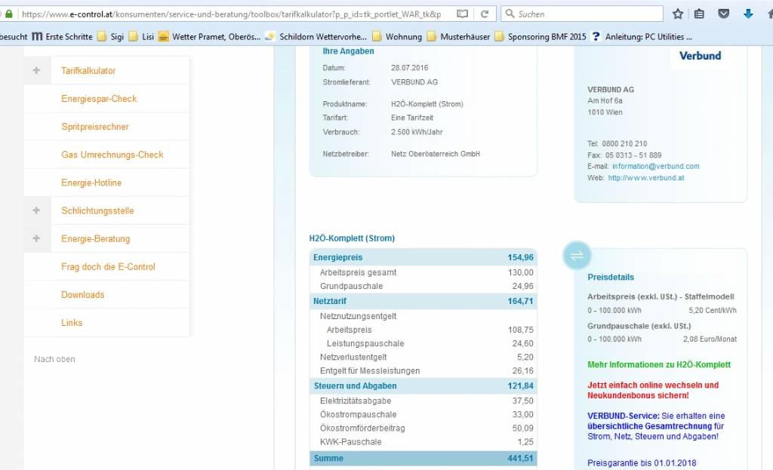Screen dimensions: 773x470
Task: Open Tarifkalkulator in the sidebar menu
Action: 88,70
